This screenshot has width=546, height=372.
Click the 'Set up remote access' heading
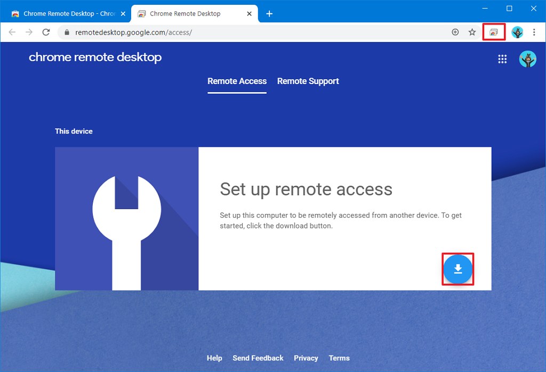[306, 189]
